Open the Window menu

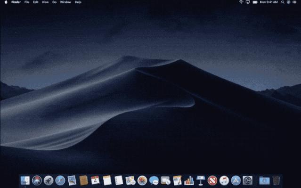coord(65,2)
